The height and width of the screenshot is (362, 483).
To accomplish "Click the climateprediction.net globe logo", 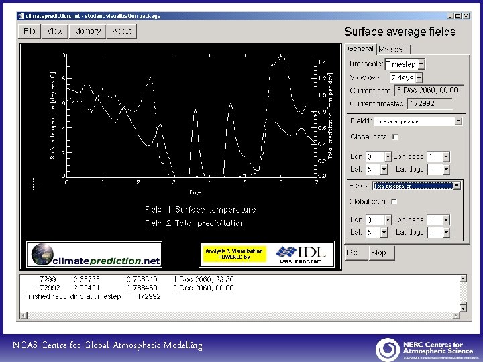I will (x=44, y=255).
